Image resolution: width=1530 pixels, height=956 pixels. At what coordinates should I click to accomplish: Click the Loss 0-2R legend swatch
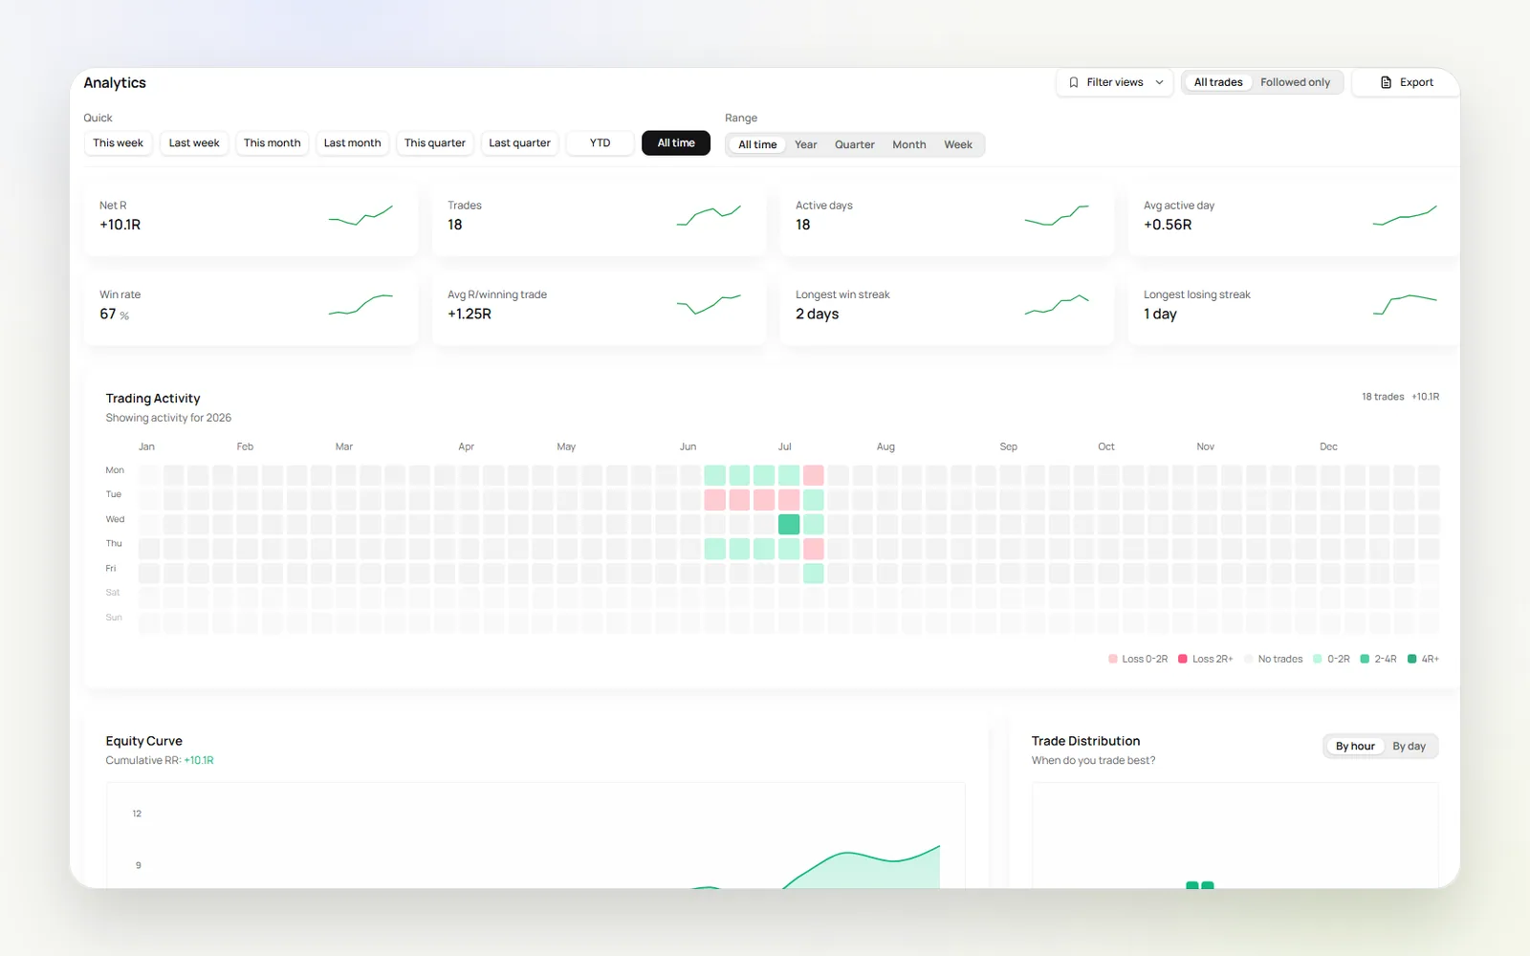pyautogui.click(x=1113, y=659)
